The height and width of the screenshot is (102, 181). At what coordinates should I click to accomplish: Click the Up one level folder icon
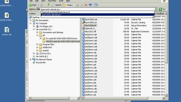(48, 5)
